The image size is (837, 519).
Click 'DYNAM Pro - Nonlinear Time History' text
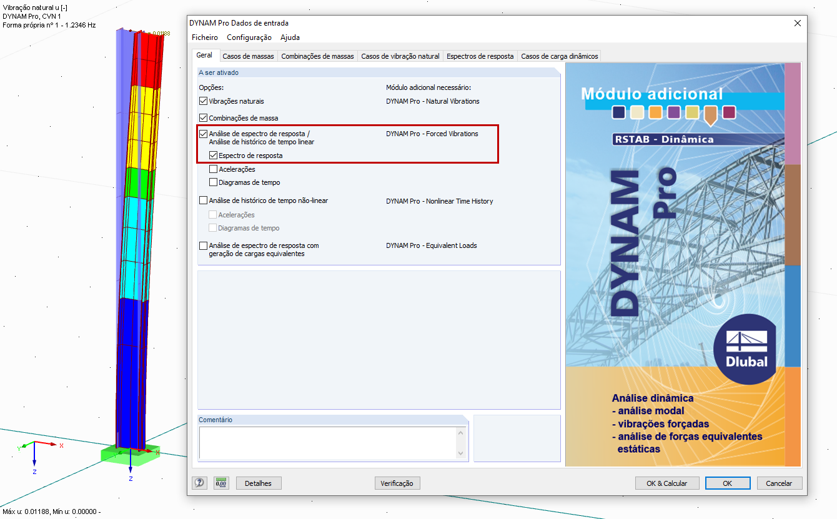click(440, 201)
